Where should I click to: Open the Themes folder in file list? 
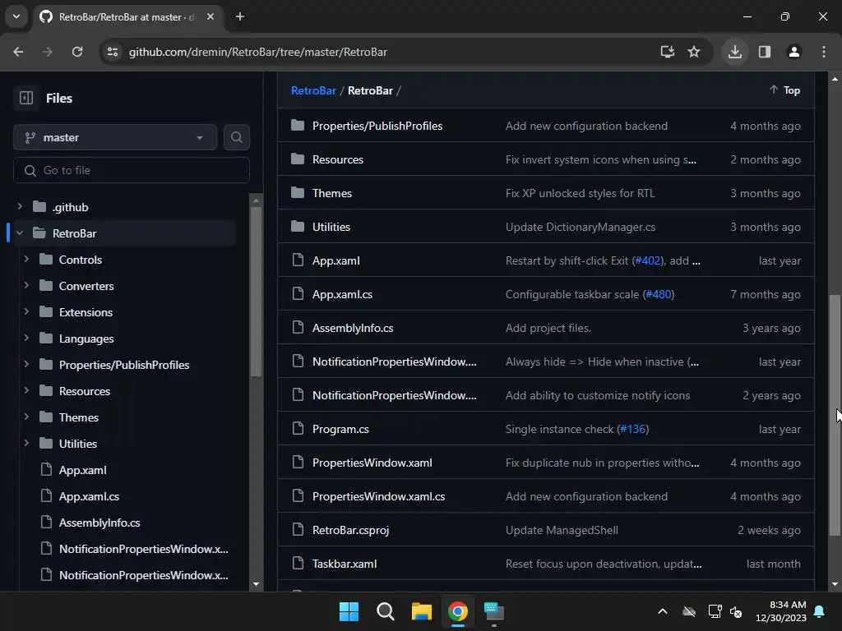(332, 193)
